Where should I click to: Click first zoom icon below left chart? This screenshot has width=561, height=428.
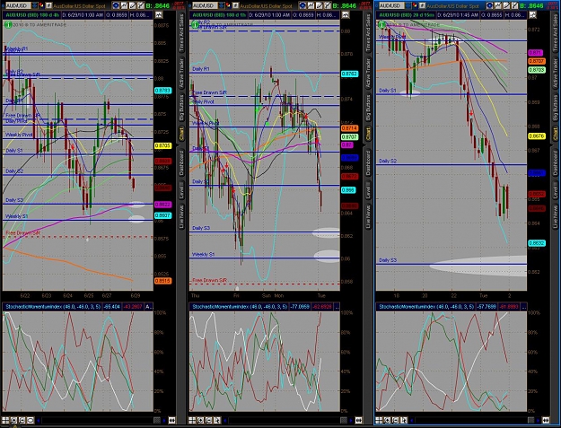click(x=13, y=420)
